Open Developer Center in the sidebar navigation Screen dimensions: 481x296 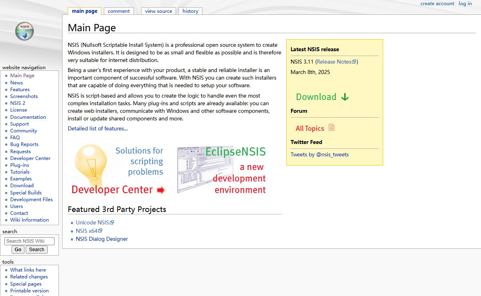(x=30, y=158)
